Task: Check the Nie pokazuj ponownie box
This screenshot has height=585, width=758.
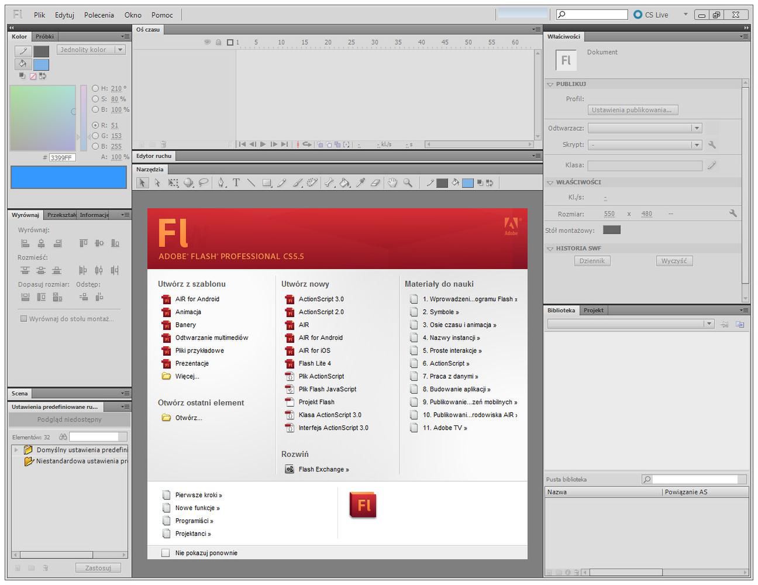Action: coord(166,553)
